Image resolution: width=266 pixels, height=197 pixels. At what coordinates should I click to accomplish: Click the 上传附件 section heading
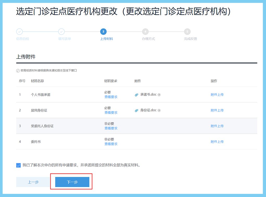[x=26, y=57]
